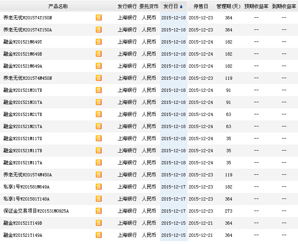298x244 pixels.
Task: Click 售 icon for 养老无忧W201574Y150A
Action: (99, 30)
